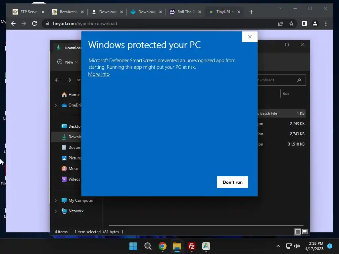Screen dimensions: 339x254
Task: Select Network in the sidebar
Action: [73, 211]
